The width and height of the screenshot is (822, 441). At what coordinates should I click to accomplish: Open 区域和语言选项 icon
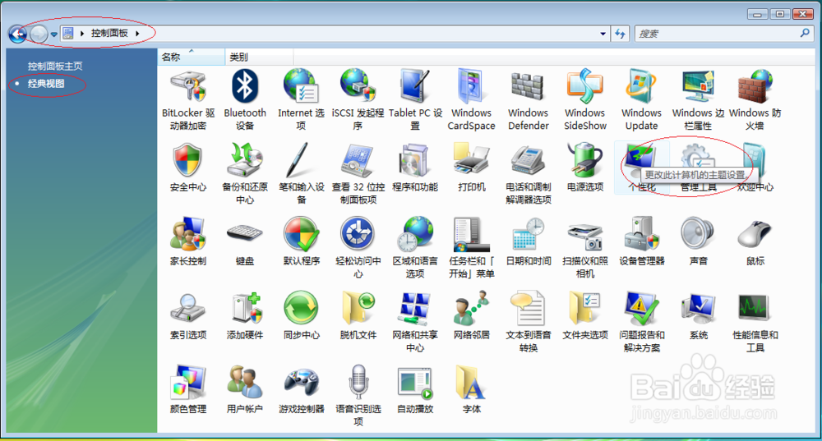coord(414,234)
